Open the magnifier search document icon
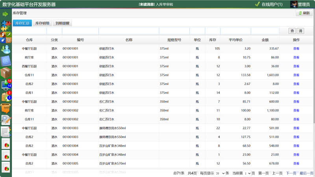This screenshot has height=177, width=315. pyautogui.click(x=6, y=120)
